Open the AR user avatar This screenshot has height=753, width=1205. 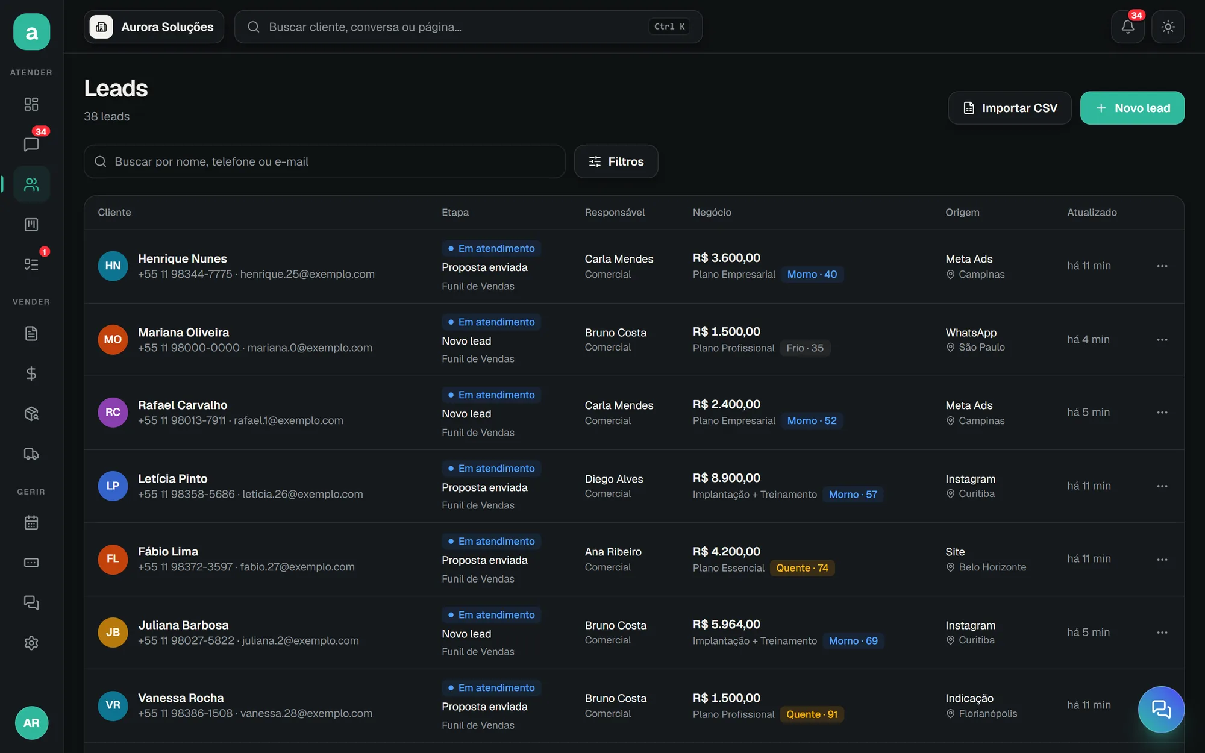[31, 723]
